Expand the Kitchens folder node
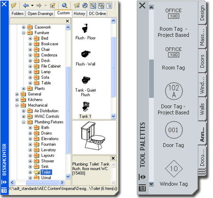The height and width of the screenshot is (198, 213). pos(17,100)
